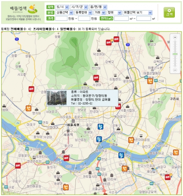Screen dimensions: 183x196
Task: Click the 구리시 map label
Action: pyautogui.click(x=174, y=99)
